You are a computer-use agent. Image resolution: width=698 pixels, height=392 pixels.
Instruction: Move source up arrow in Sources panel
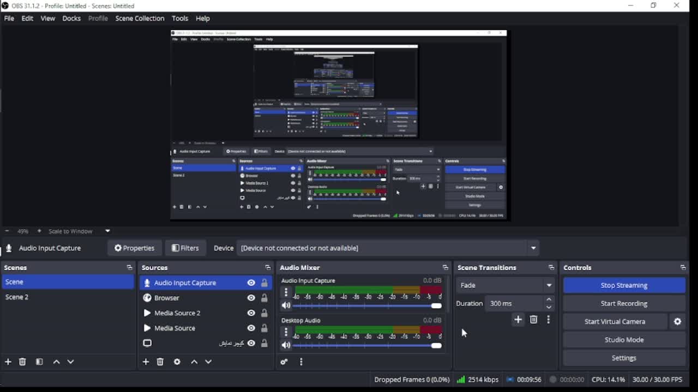[x=194, y=362]
